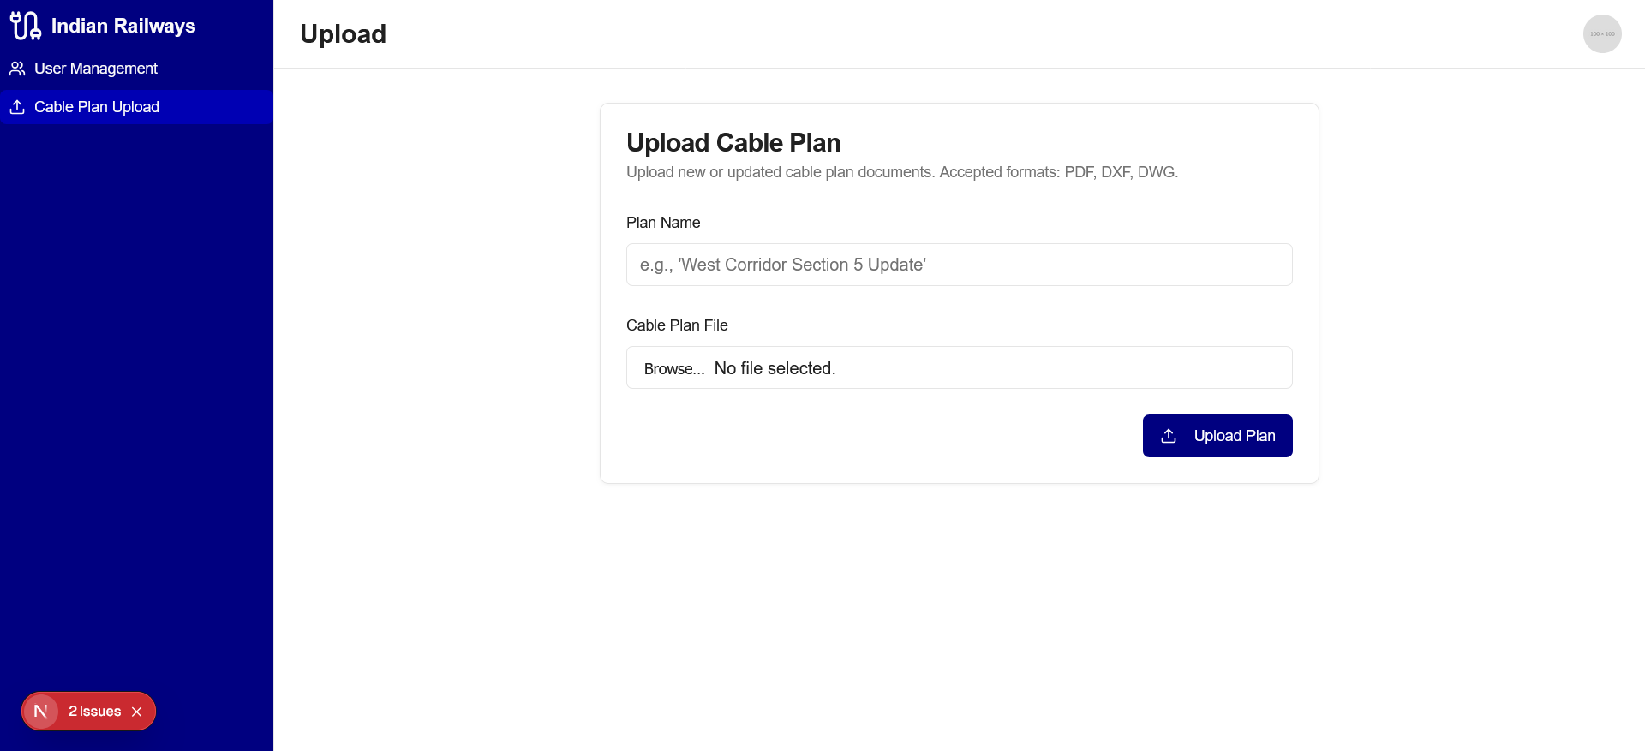The image size is (1645, 751).
Task: Click the Upload page header title
Action: 343,34
